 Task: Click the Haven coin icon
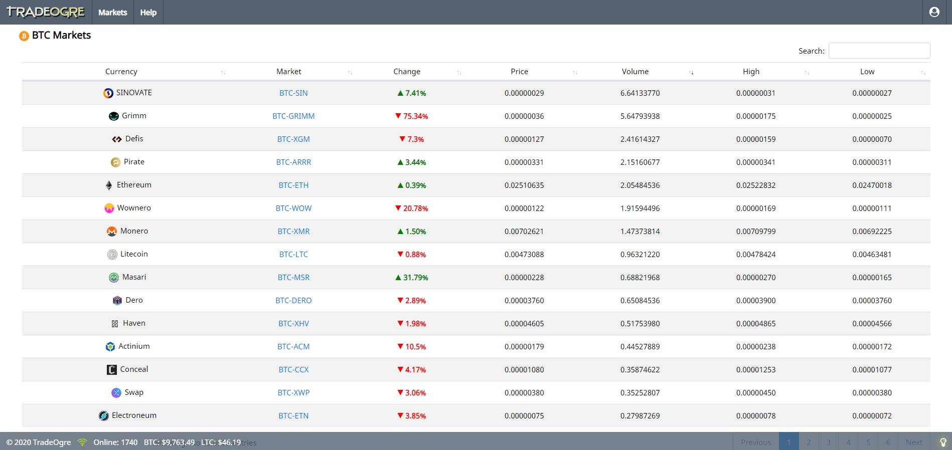tap(115, 324)
